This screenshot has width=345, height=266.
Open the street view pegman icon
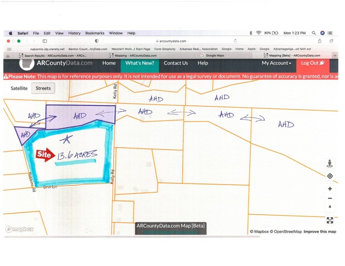point(330,163)
